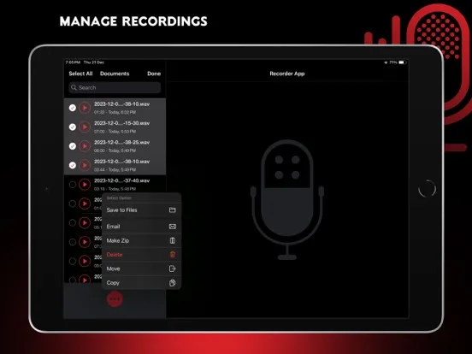The width and height of the screenshot is (472, 354).
Task: Click the Wi-Fi icon in the status bar
Action: [x=386, y=62]
